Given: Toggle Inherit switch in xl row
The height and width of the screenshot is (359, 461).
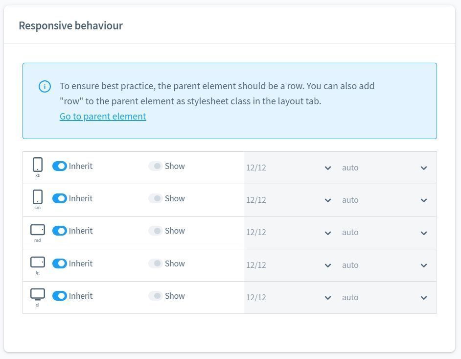Looking at the screenshot, I should tap(60, 296).
